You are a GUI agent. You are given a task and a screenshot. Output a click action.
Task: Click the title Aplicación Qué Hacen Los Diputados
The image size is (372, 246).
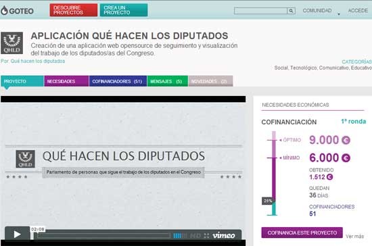click(130, 36)
